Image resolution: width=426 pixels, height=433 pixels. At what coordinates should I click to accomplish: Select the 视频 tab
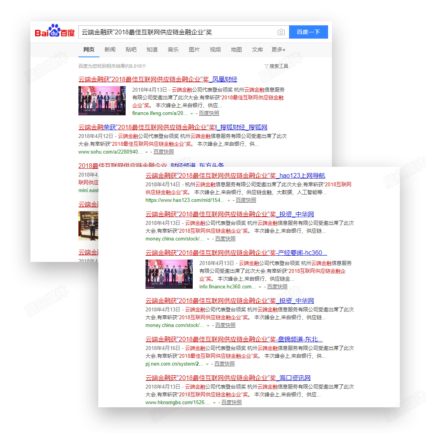pyautogui.click(x=215, y=50)
